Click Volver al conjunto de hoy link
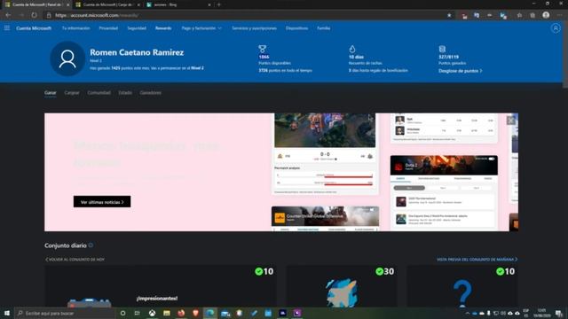 point(75,260)
